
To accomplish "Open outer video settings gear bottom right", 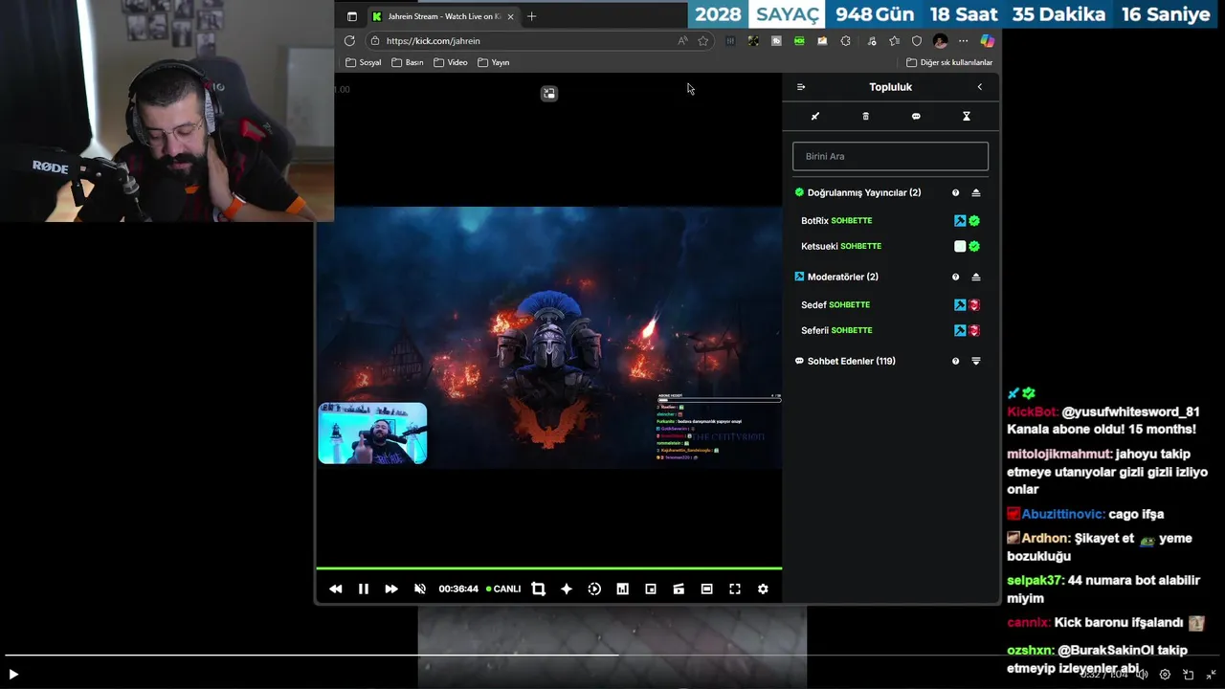I will coord(1165,675).
